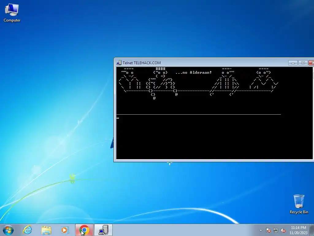This screenshot has height=236, width=314.
Task: Open Windows Explorer folder in taskbar
Action: [46, 230]
